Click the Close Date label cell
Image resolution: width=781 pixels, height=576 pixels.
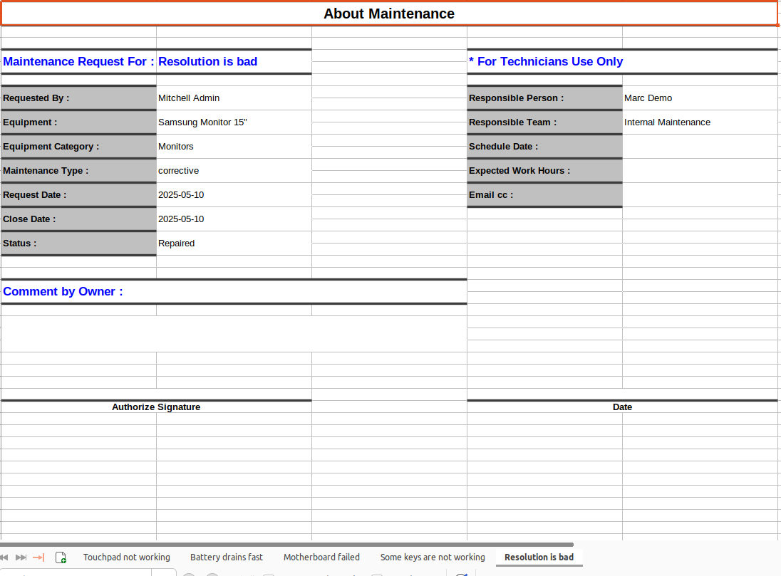tap(78, 219)
